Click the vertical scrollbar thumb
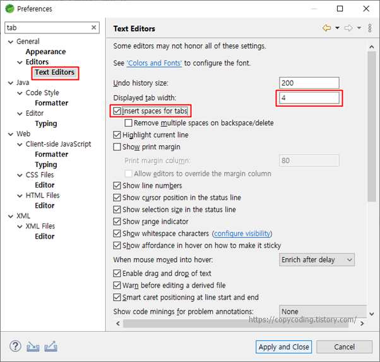 (x=371, y=126)
